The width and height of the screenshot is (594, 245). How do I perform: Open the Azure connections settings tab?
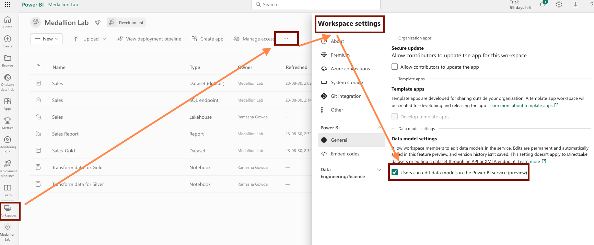tap(351, 69)
